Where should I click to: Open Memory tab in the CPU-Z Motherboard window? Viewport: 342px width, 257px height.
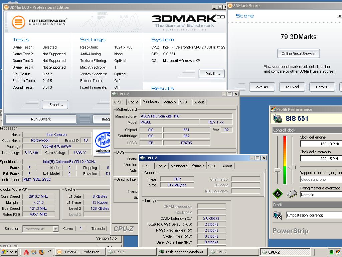[170, 102]
